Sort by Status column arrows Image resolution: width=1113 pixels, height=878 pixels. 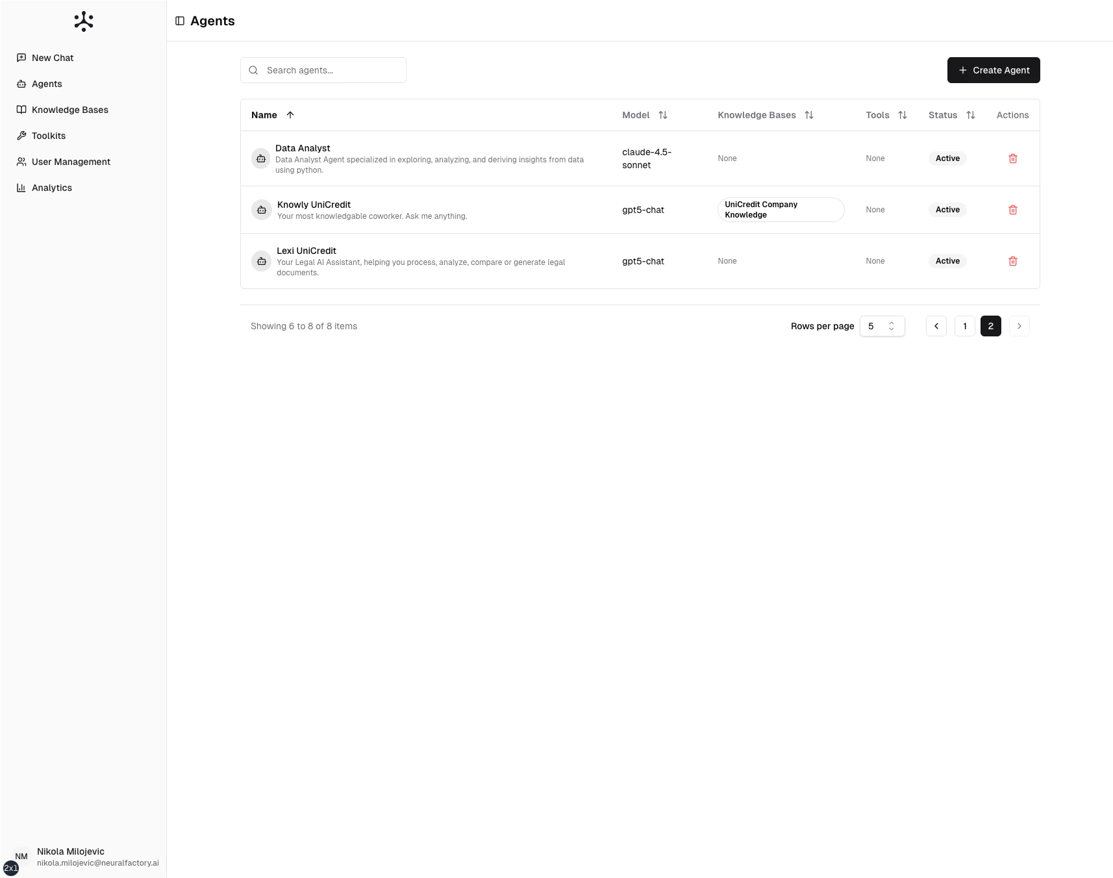[x=970, y=115]
